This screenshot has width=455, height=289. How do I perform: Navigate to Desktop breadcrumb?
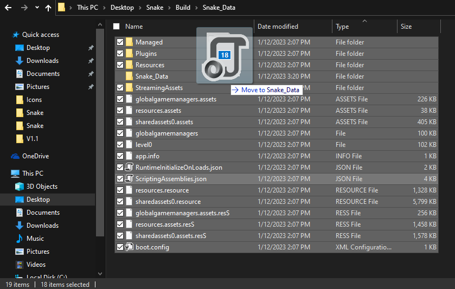[122, 8]
